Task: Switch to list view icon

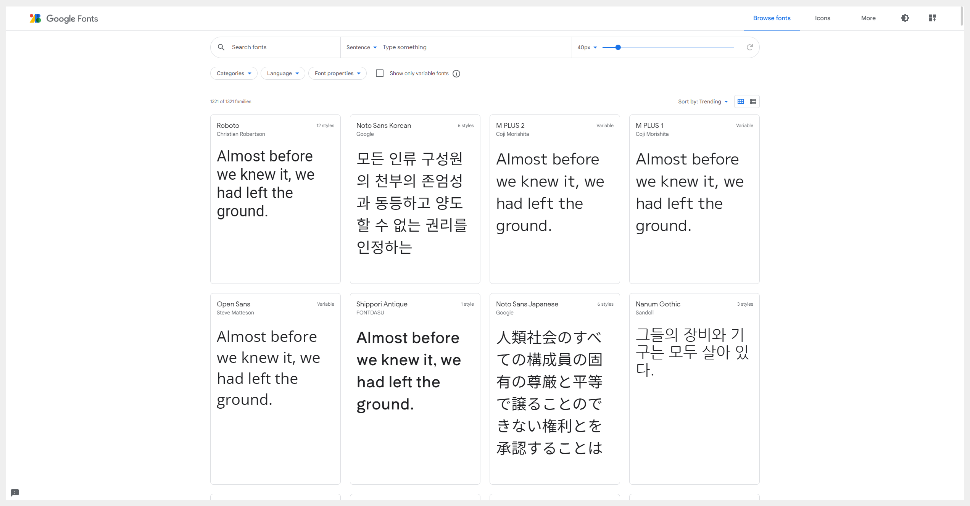Action: 753,102
